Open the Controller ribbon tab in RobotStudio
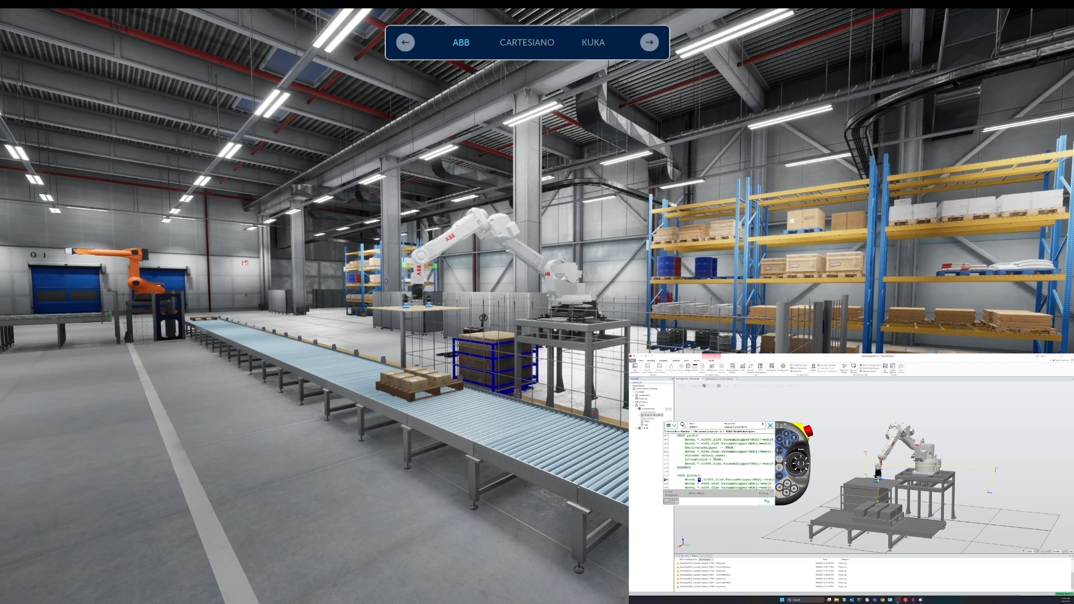The image size is (1074, 604). [676, 361]
